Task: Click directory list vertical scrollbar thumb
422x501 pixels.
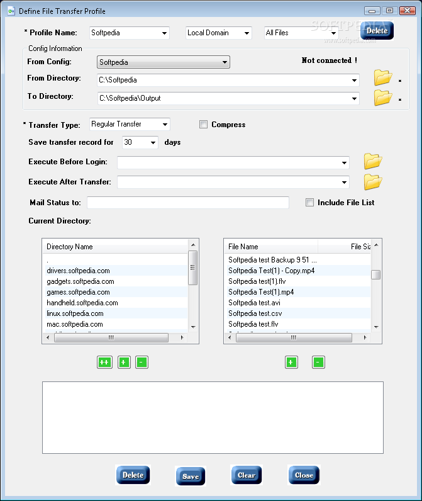Action: (193, 267)
